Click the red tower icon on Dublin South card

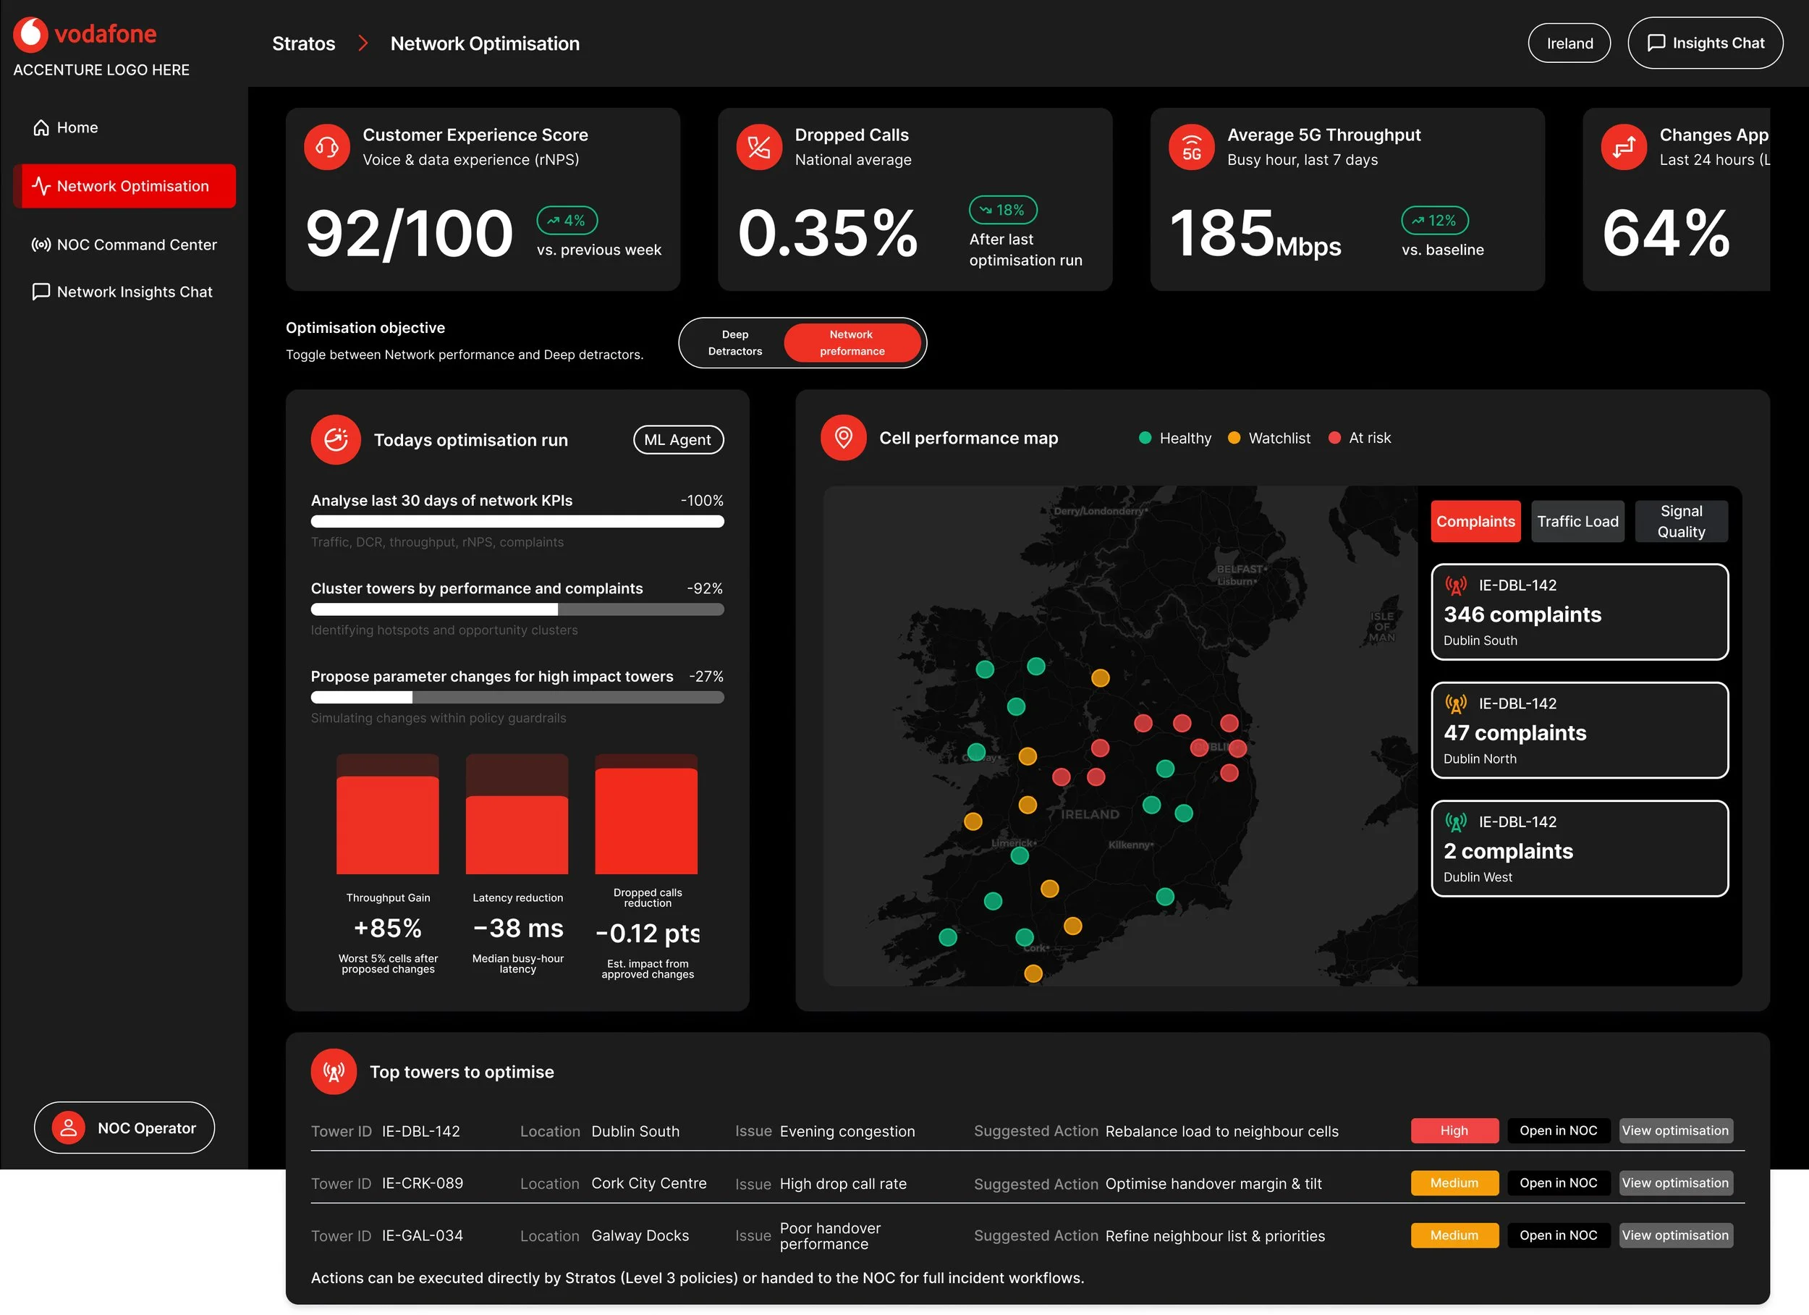(x=1456, y=585)
